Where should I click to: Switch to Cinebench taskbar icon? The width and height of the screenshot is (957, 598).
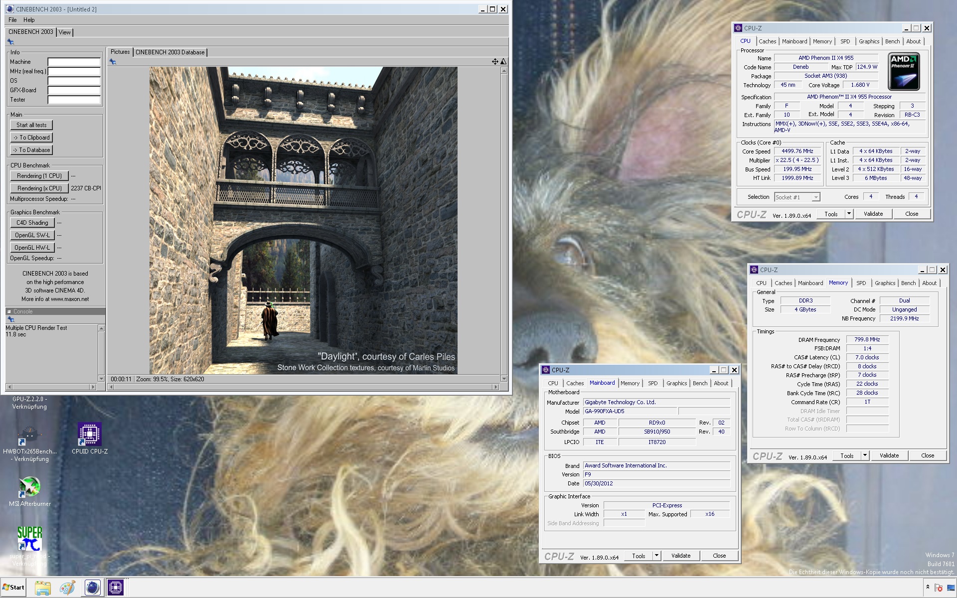point(92,588)
